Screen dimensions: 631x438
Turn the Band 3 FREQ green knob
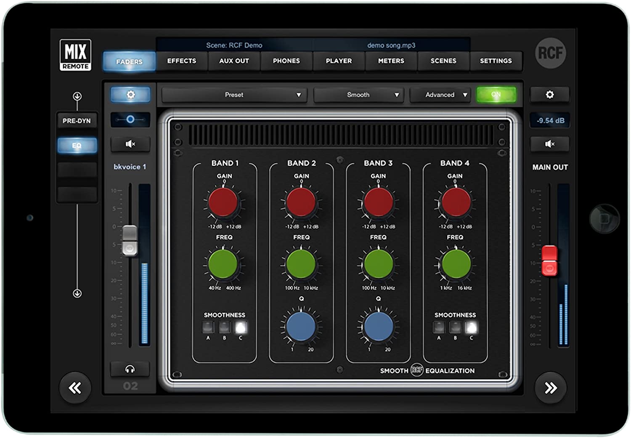coord(378,264)
